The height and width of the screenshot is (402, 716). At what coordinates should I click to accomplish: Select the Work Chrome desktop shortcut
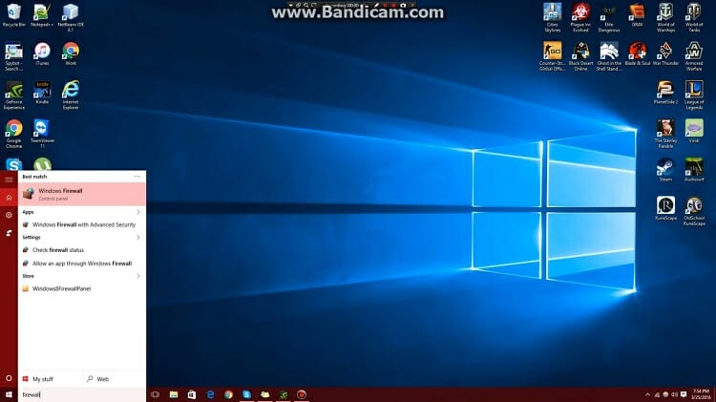click(71, 53)
